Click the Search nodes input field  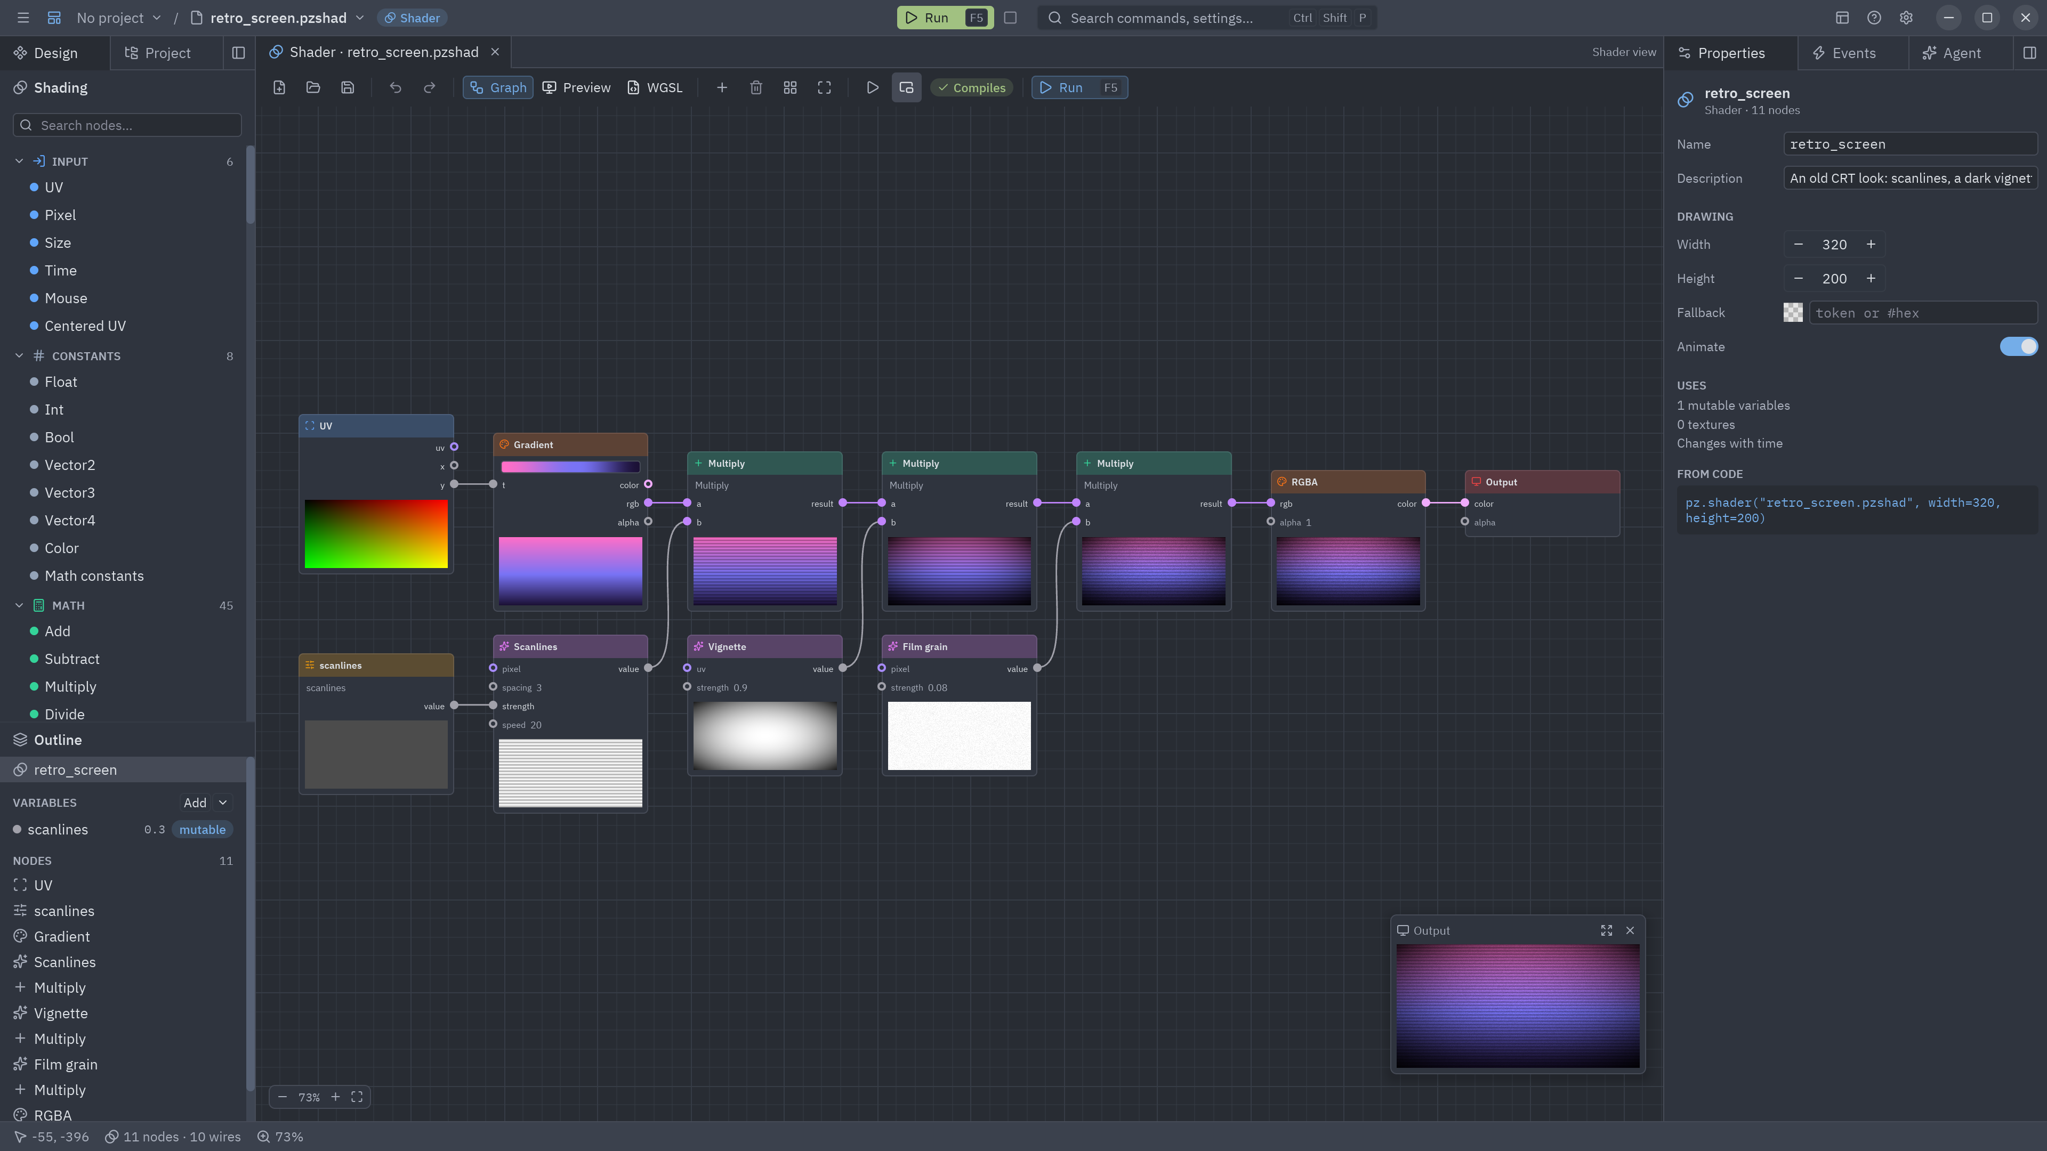click(x=127, y=125)
